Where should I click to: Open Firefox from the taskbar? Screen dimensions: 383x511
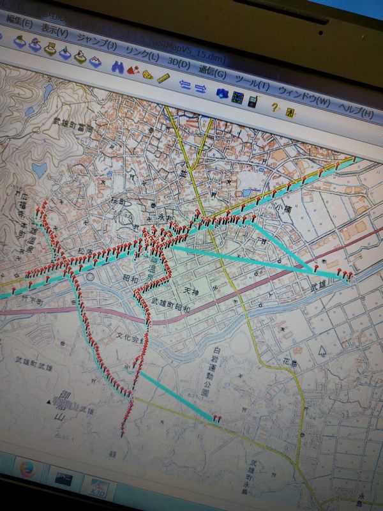[x=27, y=469]
